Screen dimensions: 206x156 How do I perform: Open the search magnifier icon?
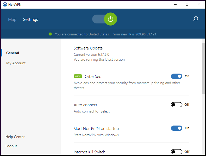[195, 19]
